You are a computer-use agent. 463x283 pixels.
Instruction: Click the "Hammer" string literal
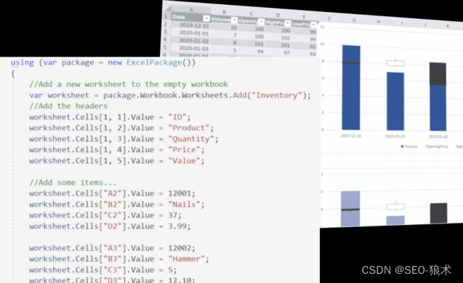[186, 259]
